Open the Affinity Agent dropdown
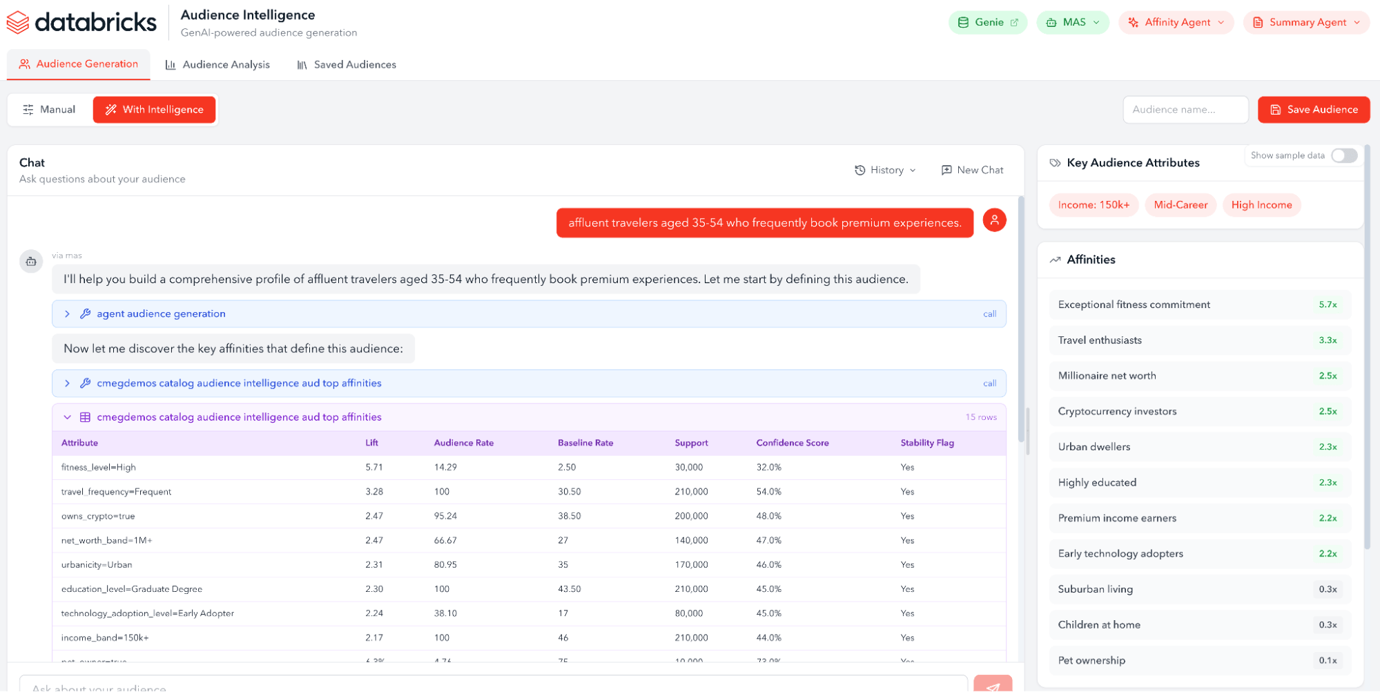 coord(1176,23)
